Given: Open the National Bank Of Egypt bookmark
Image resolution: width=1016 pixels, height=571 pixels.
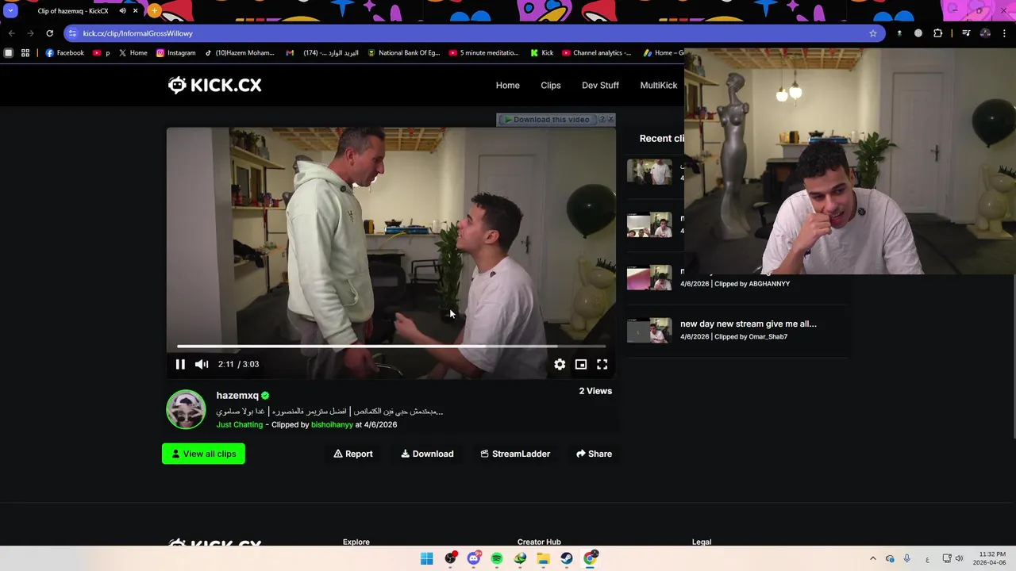Looking at the screenshot, I should pyautogui.click(x=403, y=53).
